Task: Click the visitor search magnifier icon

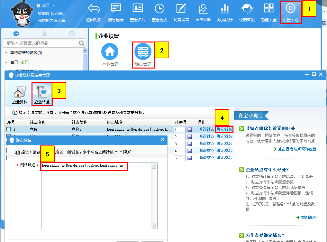Action: 82,43
